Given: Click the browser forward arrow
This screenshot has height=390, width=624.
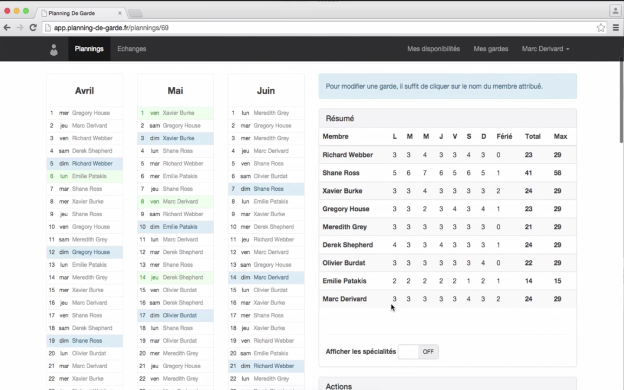Looking at the screenshot, I should click(x=20, y=28).
